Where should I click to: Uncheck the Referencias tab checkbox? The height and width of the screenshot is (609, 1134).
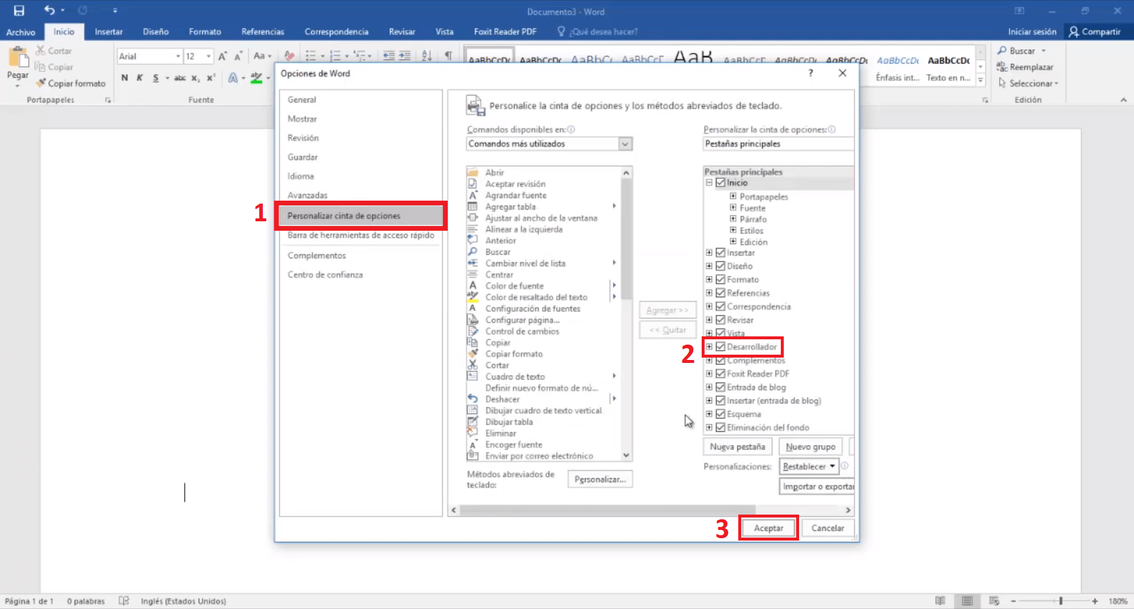[x=720, y=293]
